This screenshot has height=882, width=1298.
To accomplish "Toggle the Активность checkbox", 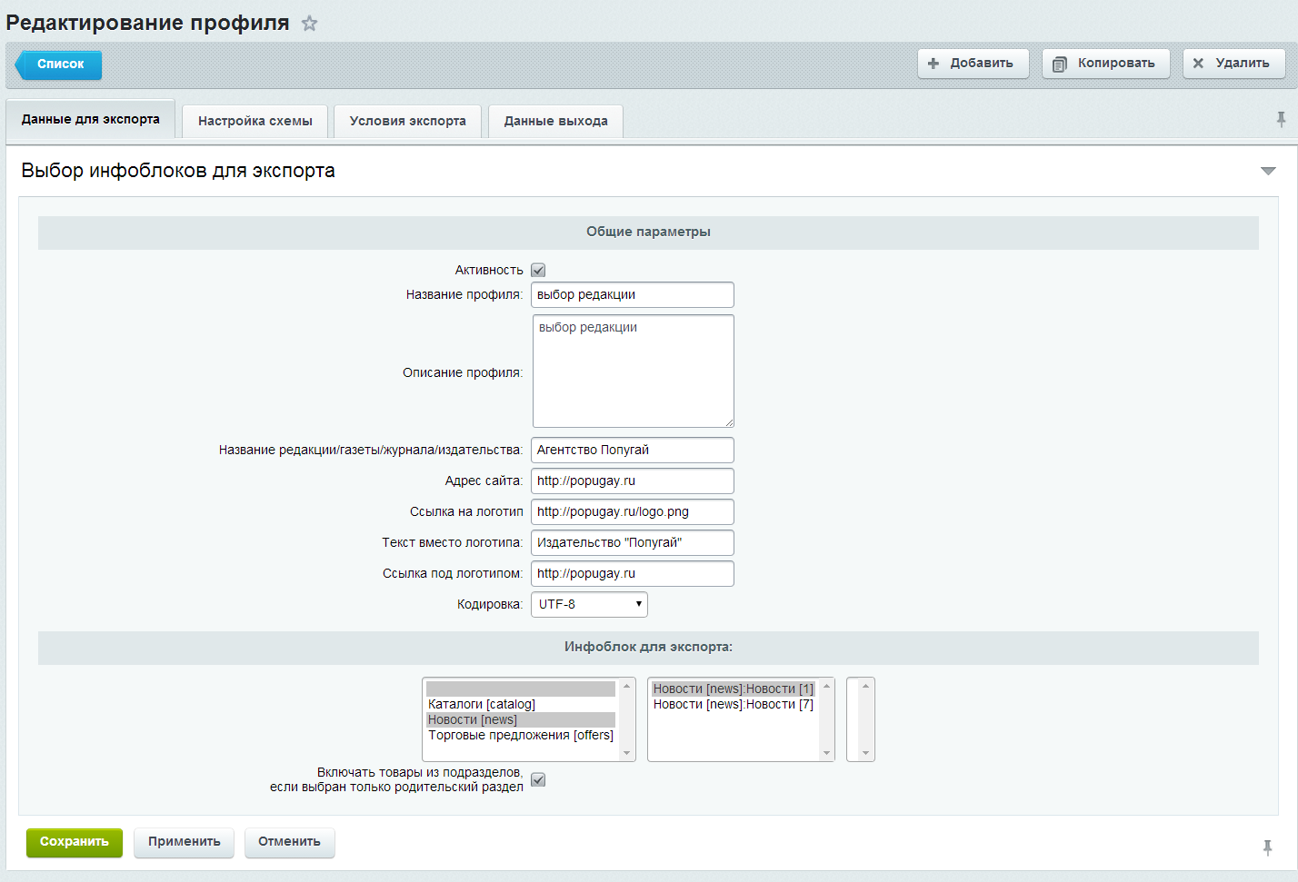I will coord(538,270).
